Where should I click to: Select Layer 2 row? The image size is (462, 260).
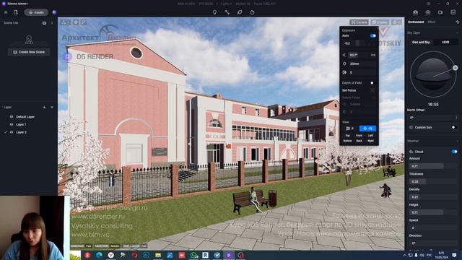[29, 132]
